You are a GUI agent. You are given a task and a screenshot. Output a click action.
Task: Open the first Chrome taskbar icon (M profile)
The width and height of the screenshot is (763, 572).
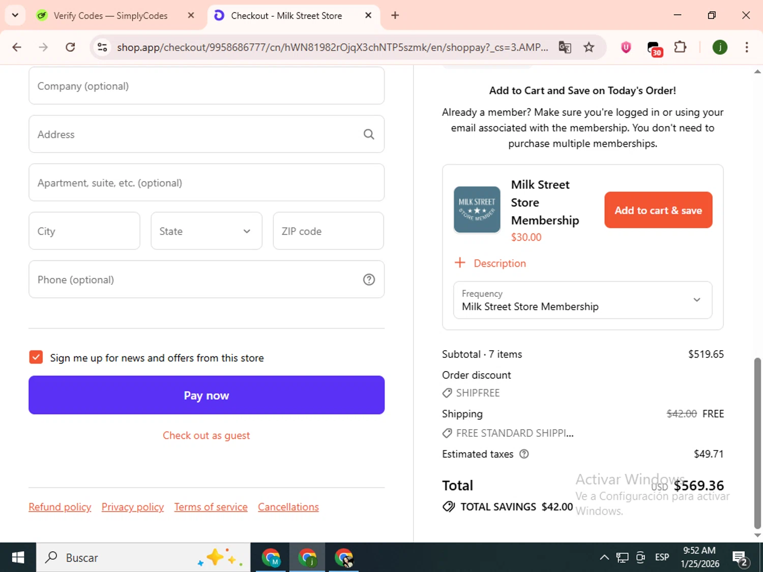tap(271, 558)
